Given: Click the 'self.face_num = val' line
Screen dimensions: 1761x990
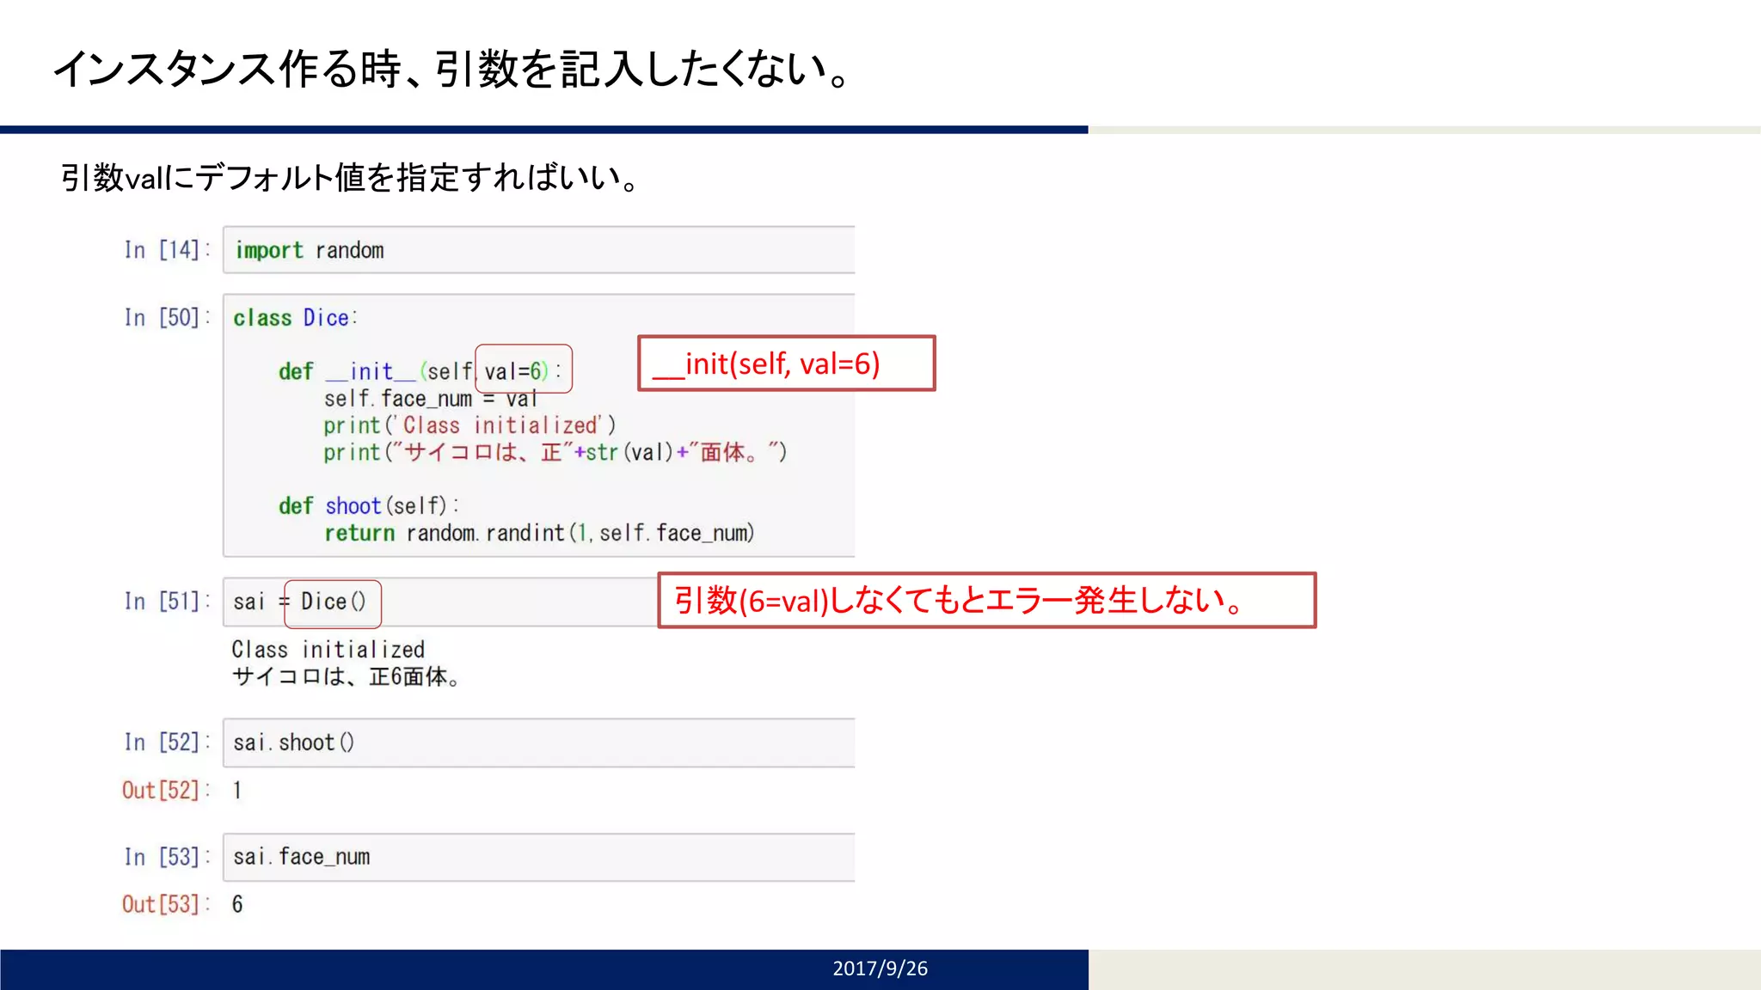Looking at the screenshot, I should 431,399.
